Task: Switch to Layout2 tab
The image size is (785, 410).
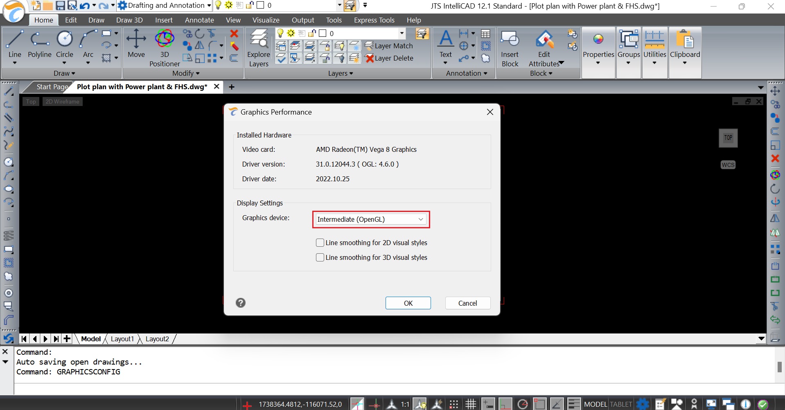Action: pyautogui.click(x=157, y=339)
